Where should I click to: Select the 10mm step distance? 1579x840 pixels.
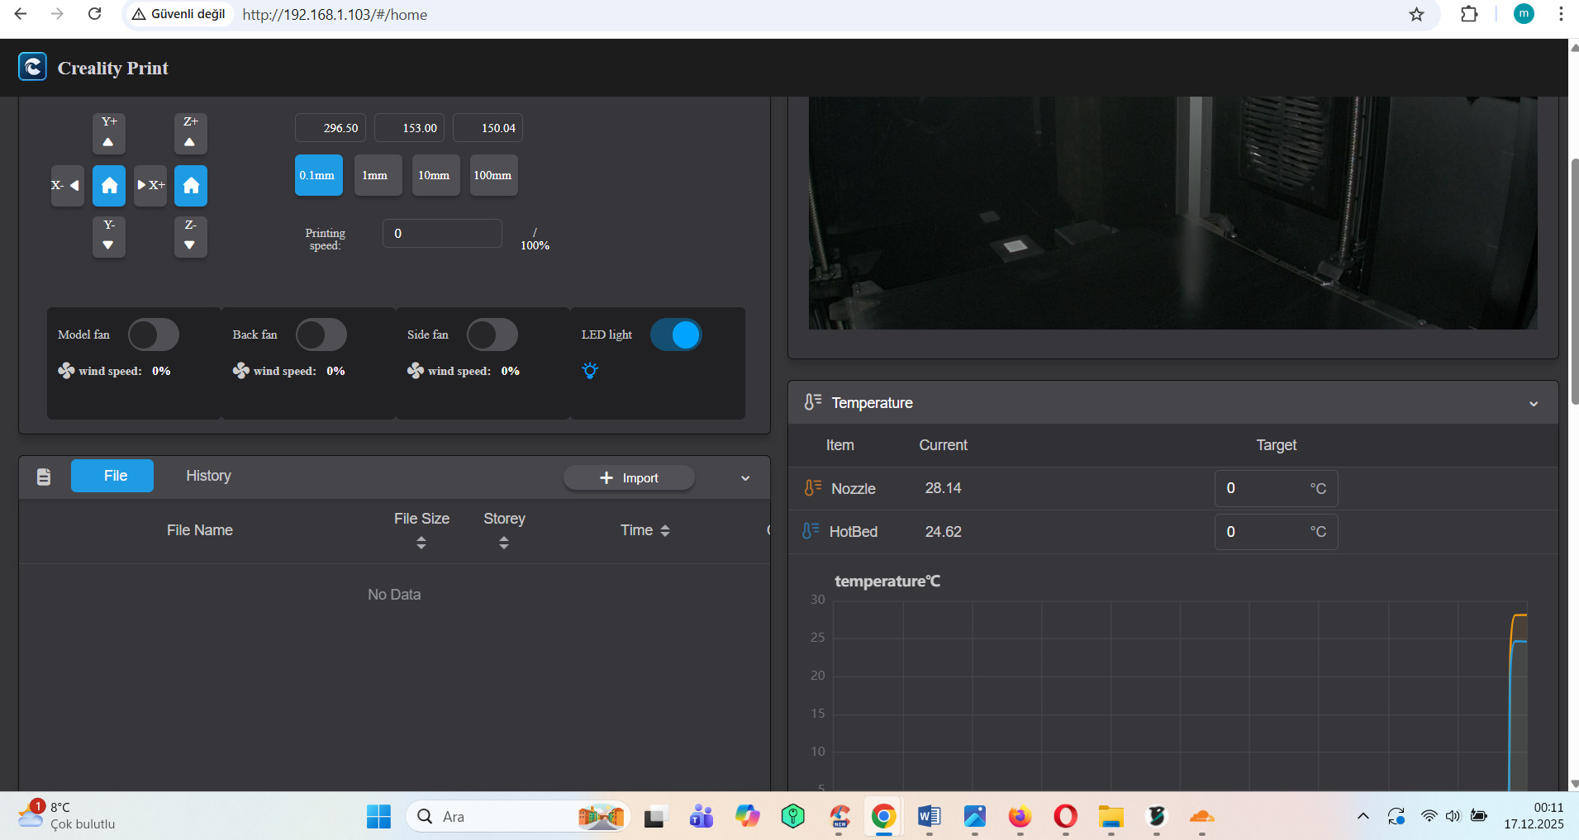(435, 175)
